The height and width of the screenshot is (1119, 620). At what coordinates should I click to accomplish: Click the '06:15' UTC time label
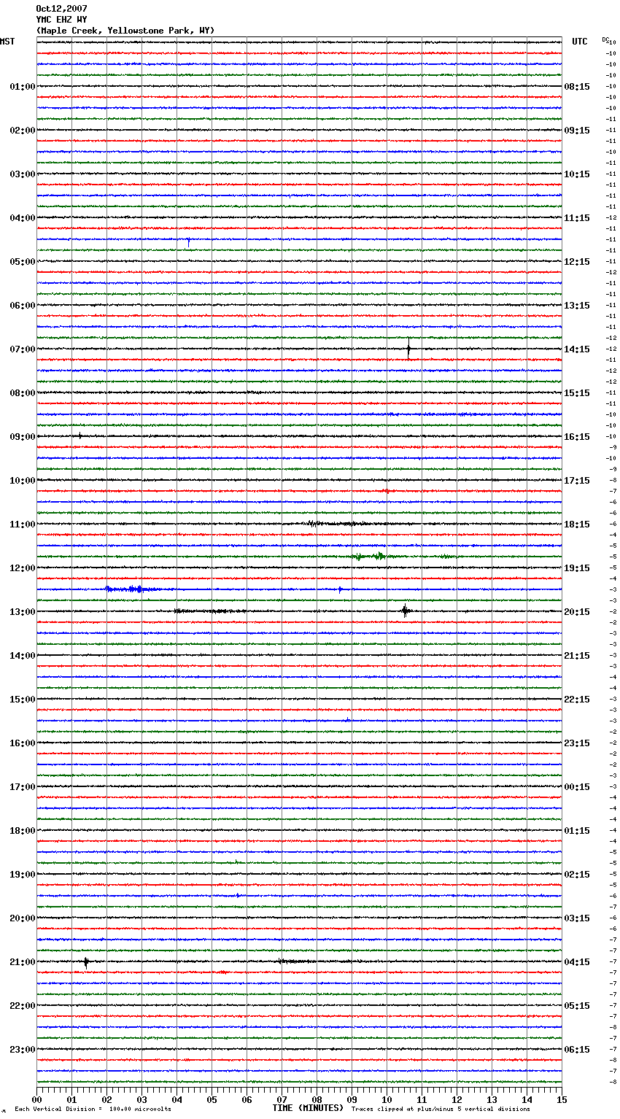pyautogui.click(x=577, y=1050)
